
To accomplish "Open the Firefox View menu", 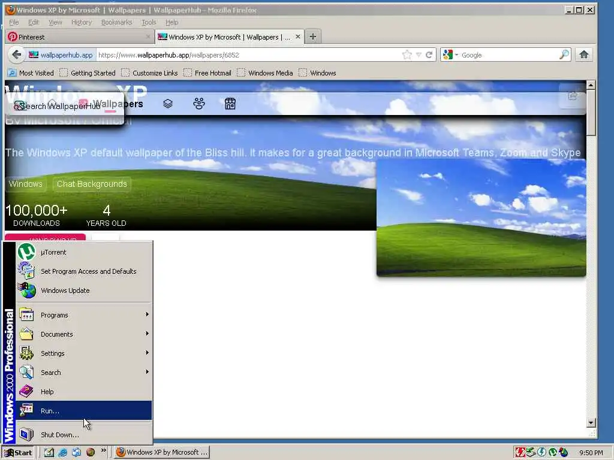I will [x=55, y=22].
